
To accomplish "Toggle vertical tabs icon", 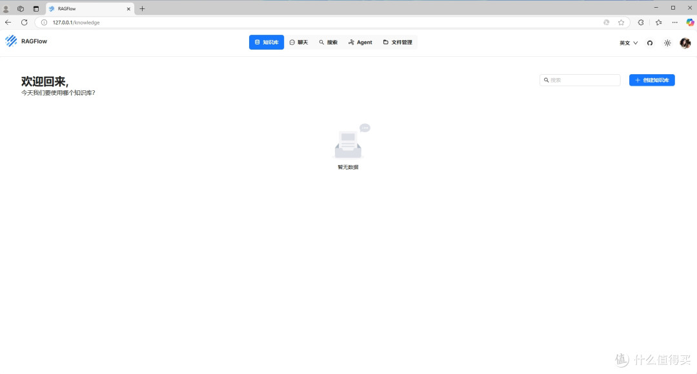I will coord(36,9).
